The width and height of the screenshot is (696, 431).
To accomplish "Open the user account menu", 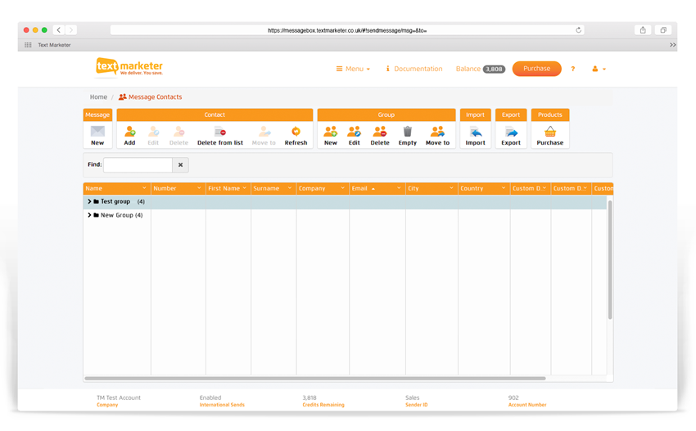I will 599,69.
